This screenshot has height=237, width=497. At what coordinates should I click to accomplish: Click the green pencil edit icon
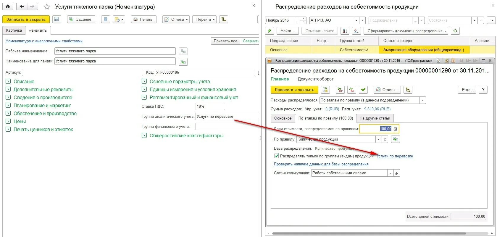point(270,31)
